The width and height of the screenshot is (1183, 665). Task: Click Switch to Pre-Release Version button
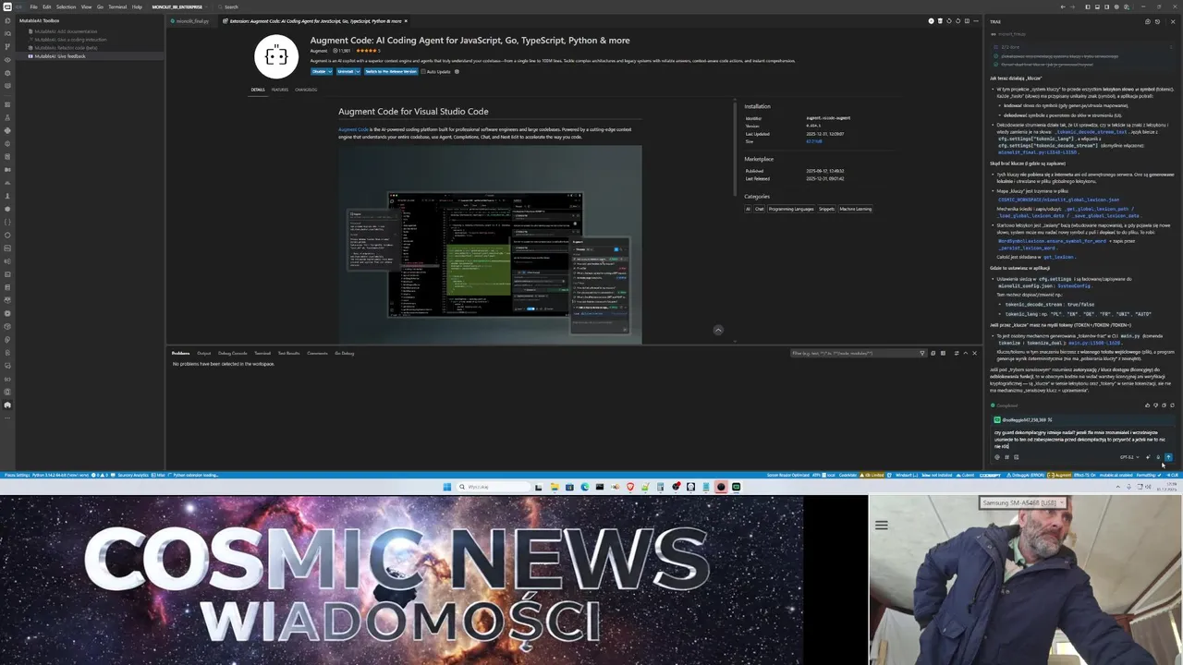tap(391, 71)
